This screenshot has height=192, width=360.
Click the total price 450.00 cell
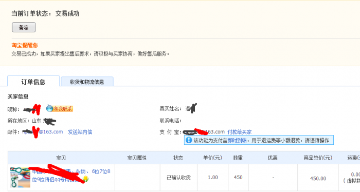[318, 178]
